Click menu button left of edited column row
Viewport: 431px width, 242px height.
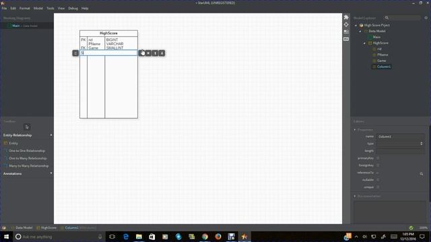tap(75, 53)
